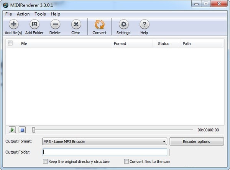Focus the Output Folder text field

pyautogui.click(x=105, y=152)
